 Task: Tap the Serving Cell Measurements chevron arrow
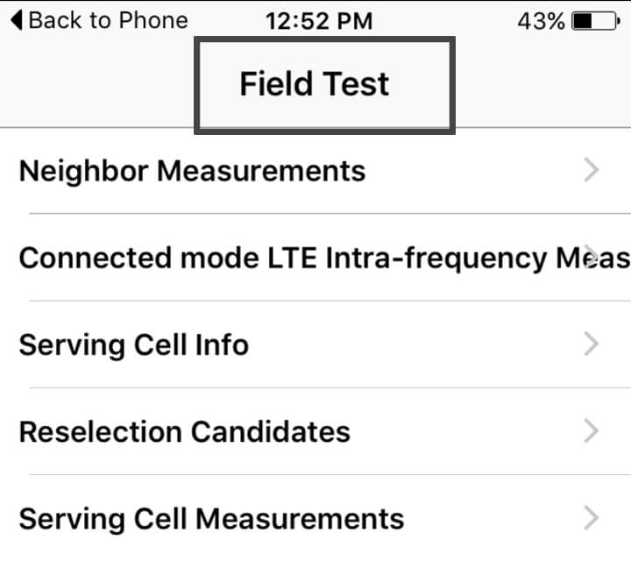click(592, 518)
